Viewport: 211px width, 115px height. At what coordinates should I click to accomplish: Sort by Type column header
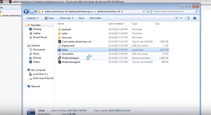[x=134, y=24]
